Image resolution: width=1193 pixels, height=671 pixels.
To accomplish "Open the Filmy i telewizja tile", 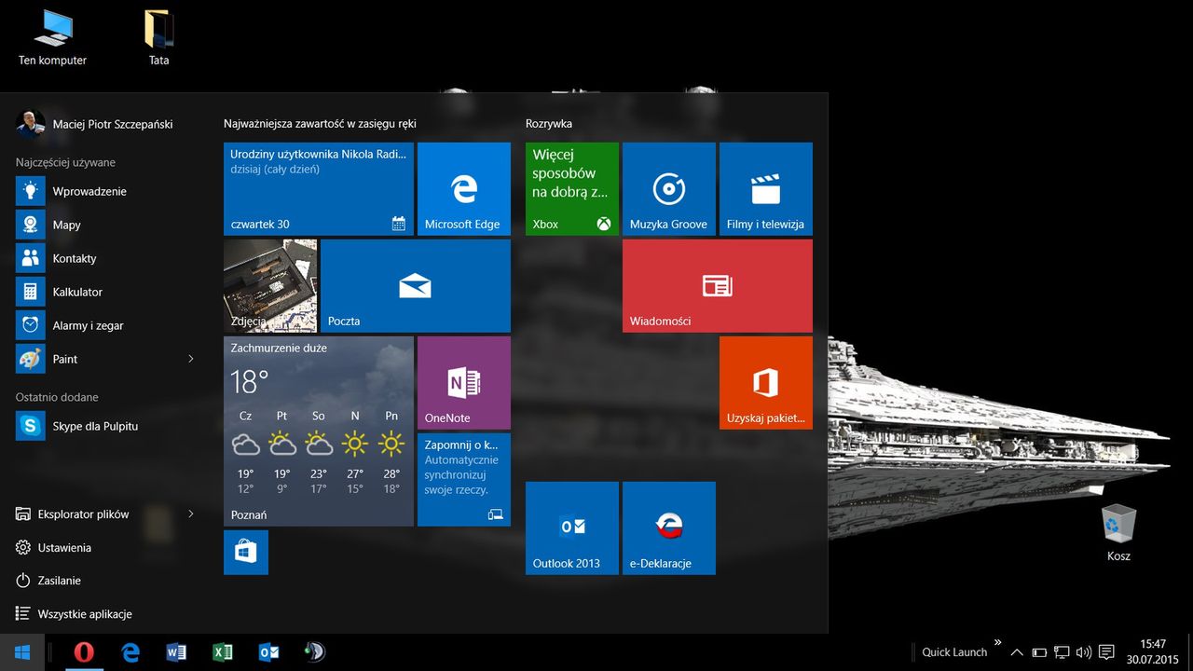I will (x=766, y=189).
